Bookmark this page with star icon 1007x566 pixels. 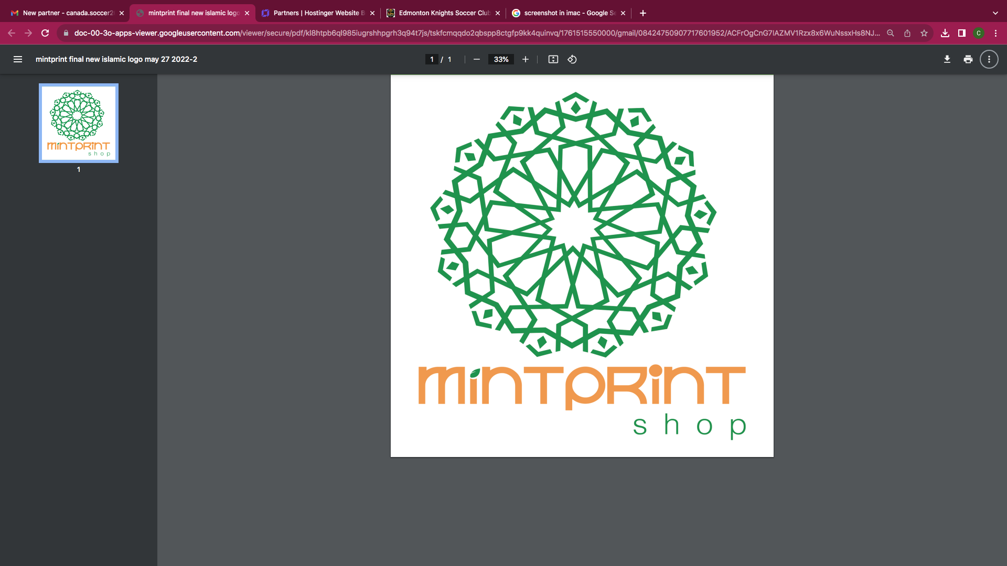pos(924,33)
